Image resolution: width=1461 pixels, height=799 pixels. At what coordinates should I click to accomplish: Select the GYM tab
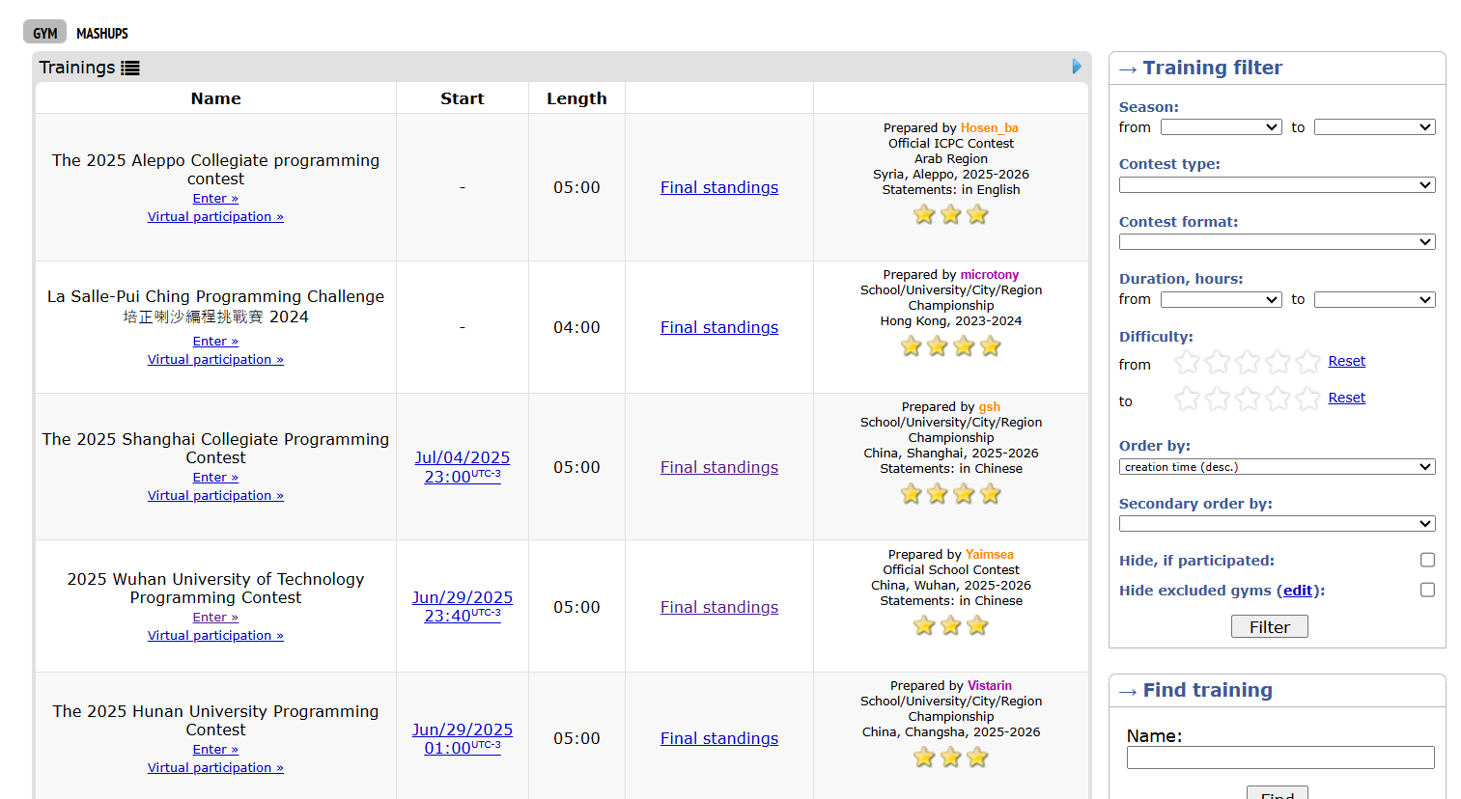click(x=45, y=33)
